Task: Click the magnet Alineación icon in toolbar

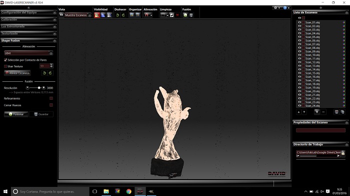Action: coord(146,15)
